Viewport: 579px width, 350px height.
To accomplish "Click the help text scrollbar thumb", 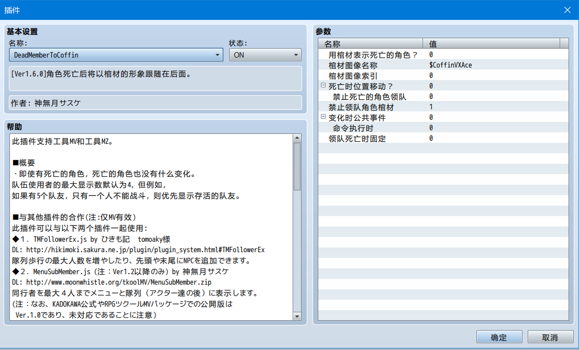I will click(297, 166).
